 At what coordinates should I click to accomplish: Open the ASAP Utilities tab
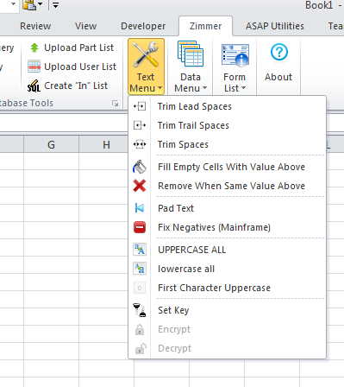[x=274, y=26]
